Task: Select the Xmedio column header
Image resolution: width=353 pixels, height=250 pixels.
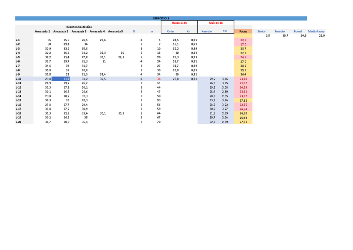Action: click(206, 31)
